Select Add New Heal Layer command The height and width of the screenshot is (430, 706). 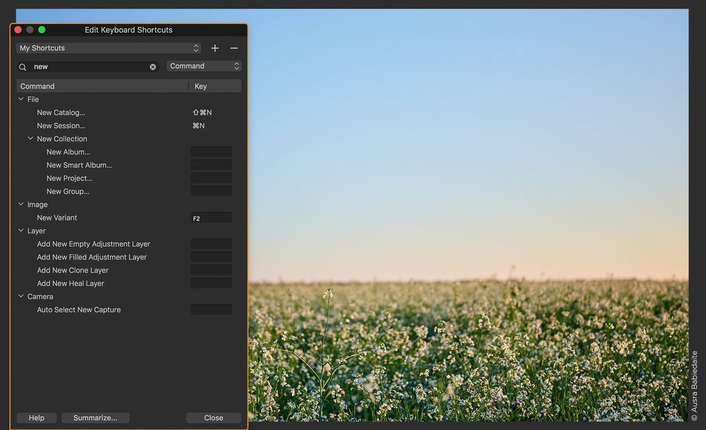point(71,284)
